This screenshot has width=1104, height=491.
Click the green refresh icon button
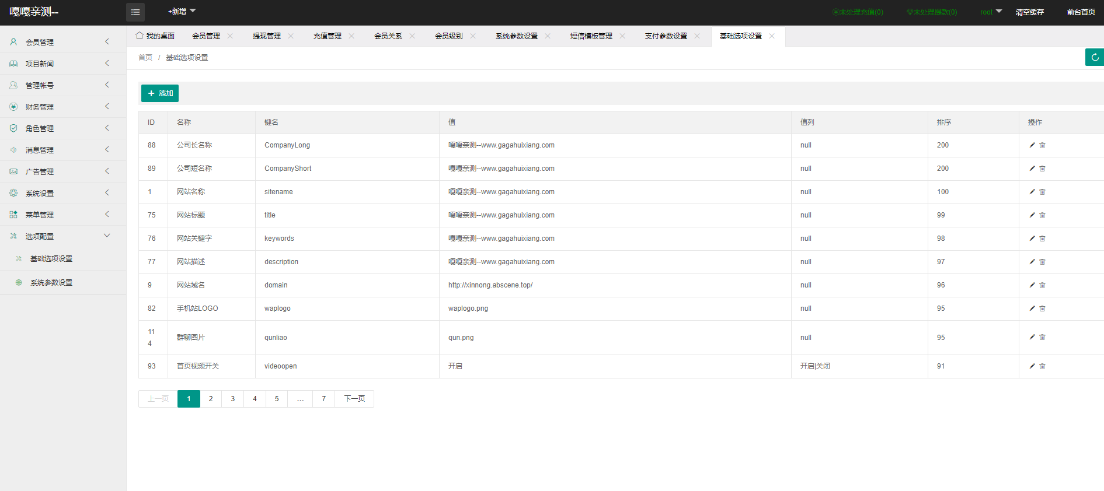pyautogui.click(x=1095, y=57)
